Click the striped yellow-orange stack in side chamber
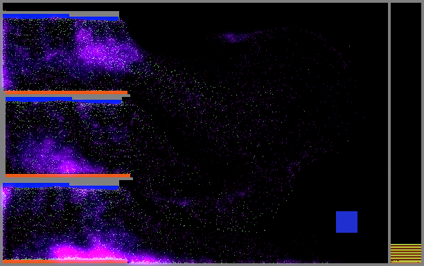This screenshot has width=424, height=266. tap(406, 253)
